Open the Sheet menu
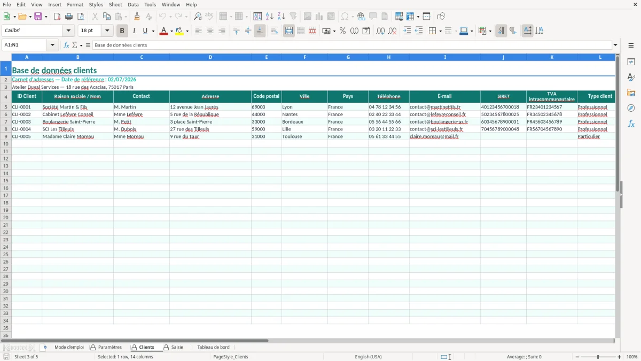Viewport: 641px width, 361px height. pos(115,4)
